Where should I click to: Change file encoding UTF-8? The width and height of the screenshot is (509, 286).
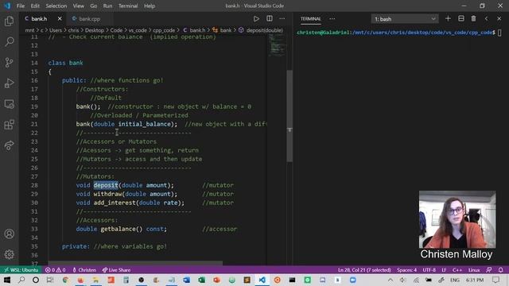429,270
